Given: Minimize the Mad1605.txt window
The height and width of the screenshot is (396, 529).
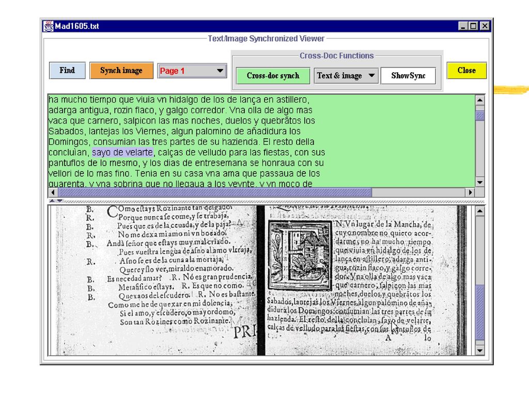Looking at the screenshot, I should click(463, 26).
